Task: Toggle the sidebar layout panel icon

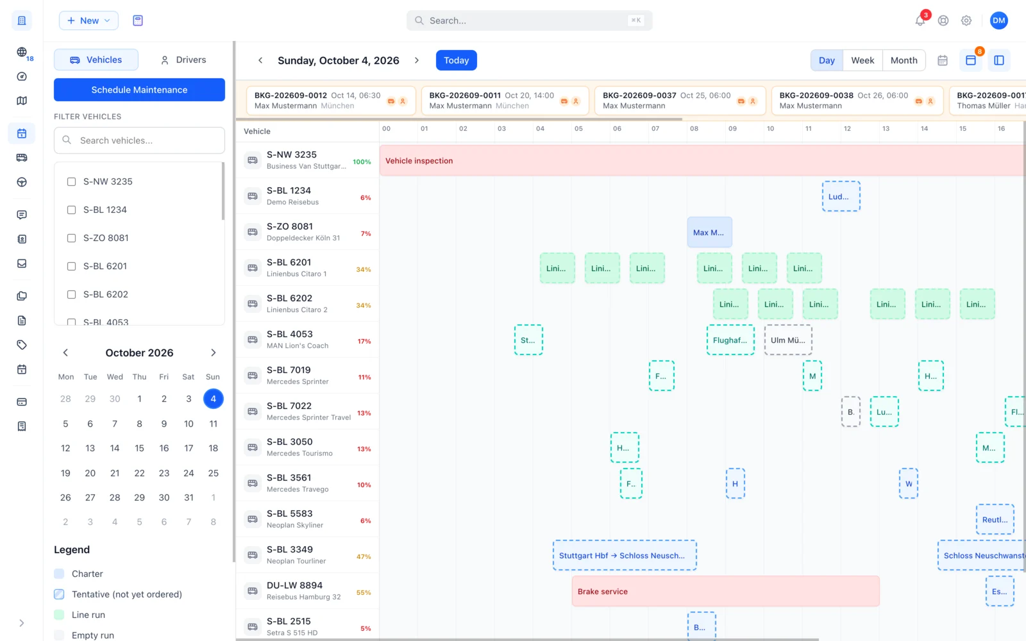Action: 999,60
